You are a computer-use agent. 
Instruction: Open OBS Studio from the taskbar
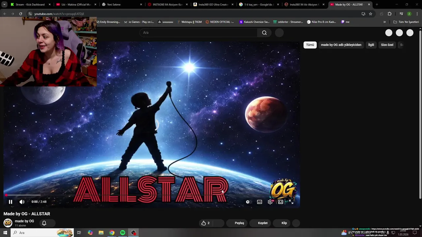pyautogui.click(x=134, y=233)
